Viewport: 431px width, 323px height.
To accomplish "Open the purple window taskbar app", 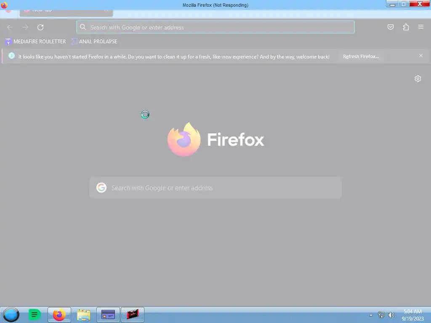I will (108, 315).
